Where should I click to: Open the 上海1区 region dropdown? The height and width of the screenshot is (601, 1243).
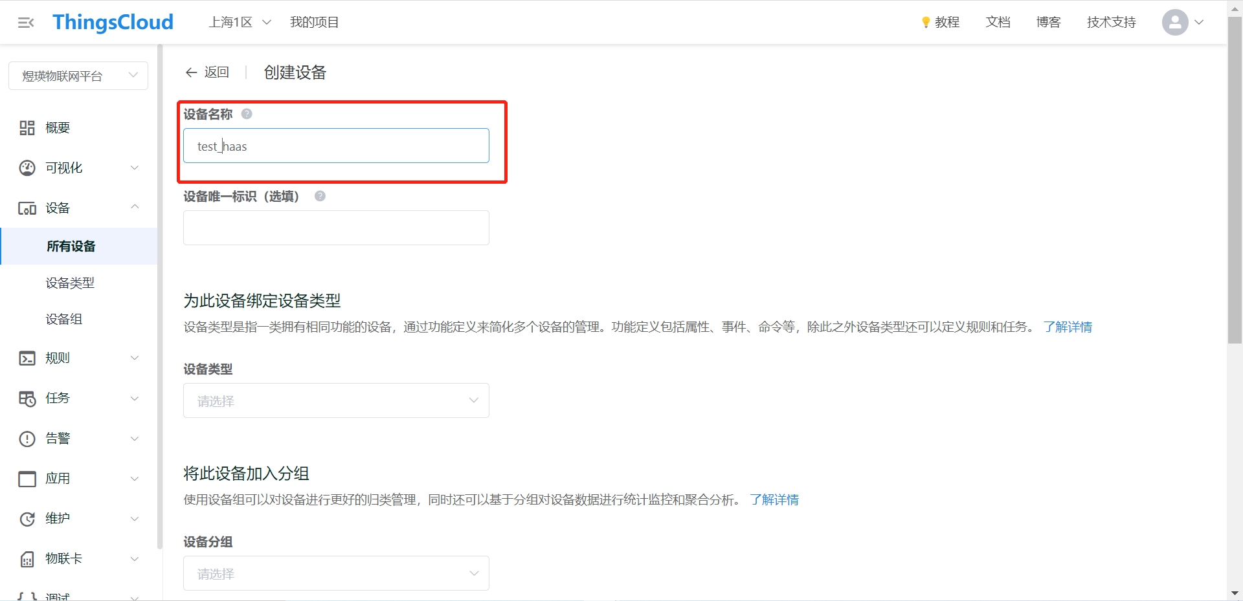(x=240, y=22)
